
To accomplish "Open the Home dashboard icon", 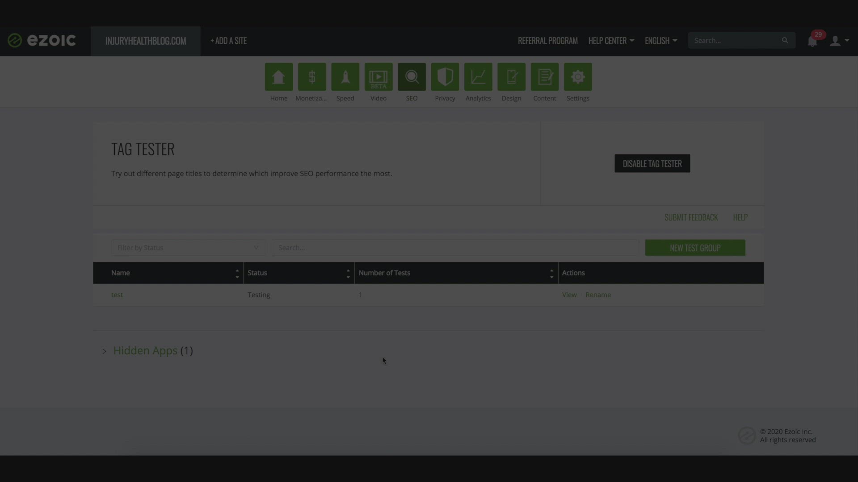I will point(278,77).
